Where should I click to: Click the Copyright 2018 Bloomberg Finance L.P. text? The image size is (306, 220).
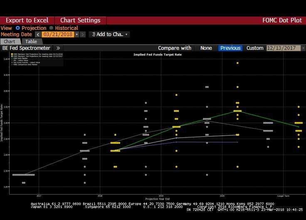click(x=236, y=207)
